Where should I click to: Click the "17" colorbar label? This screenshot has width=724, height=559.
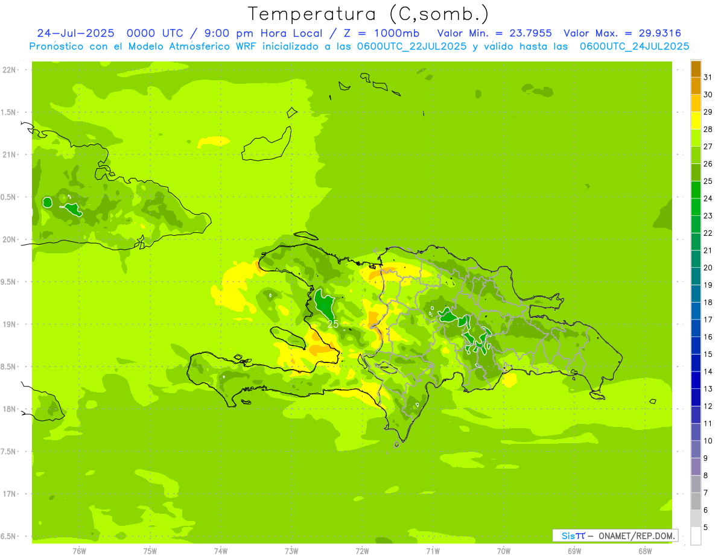[x=708, y=320]
